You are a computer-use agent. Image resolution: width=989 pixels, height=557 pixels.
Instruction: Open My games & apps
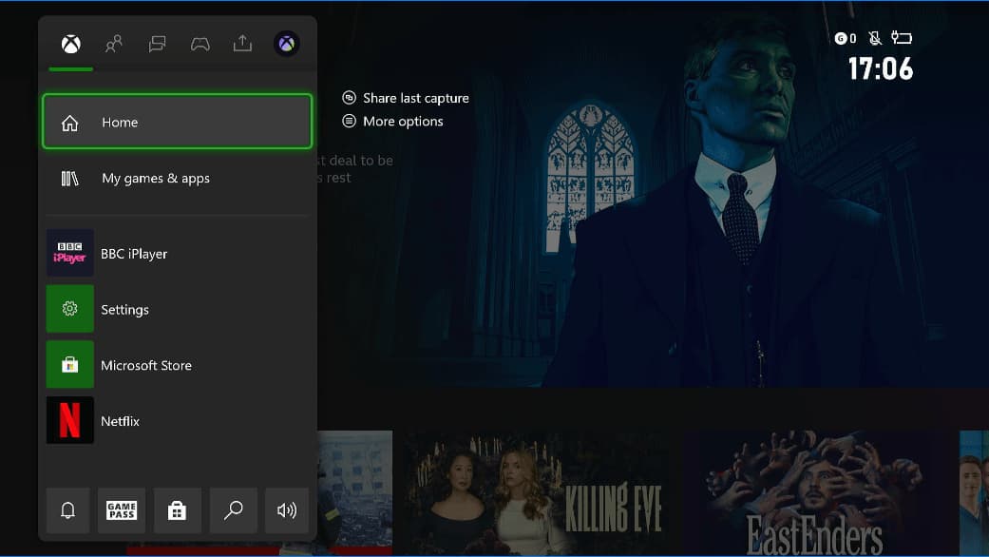178,179
